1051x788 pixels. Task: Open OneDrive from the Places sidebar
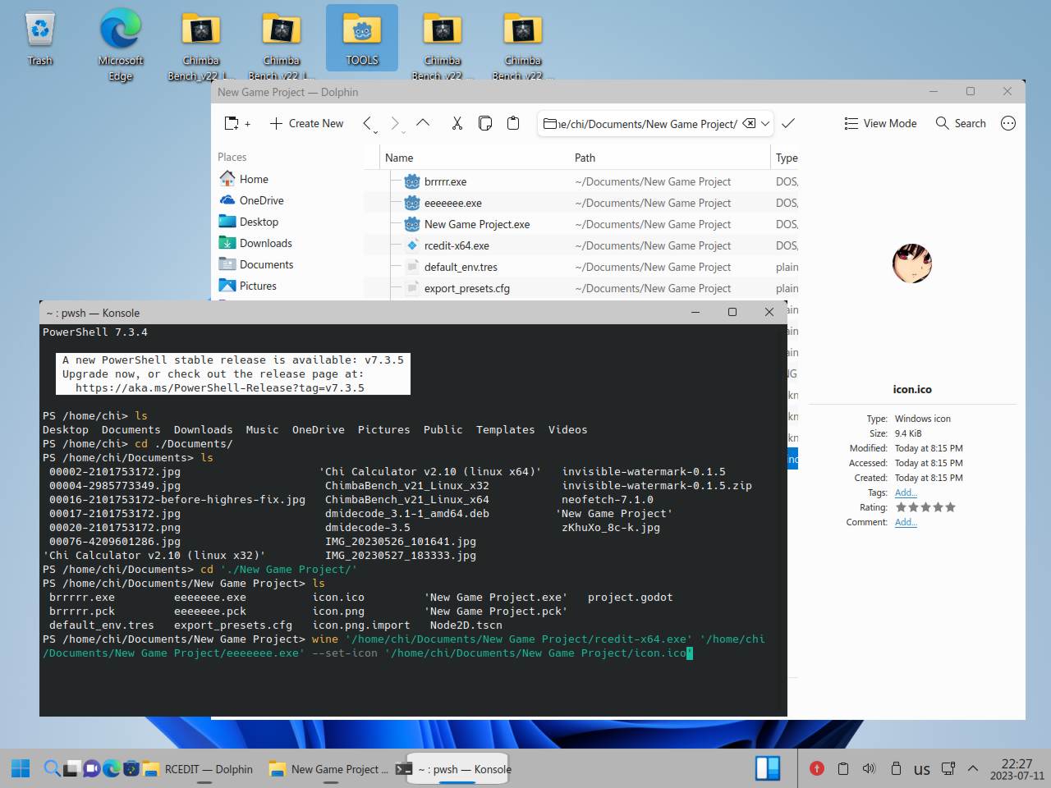pos(261,200)
